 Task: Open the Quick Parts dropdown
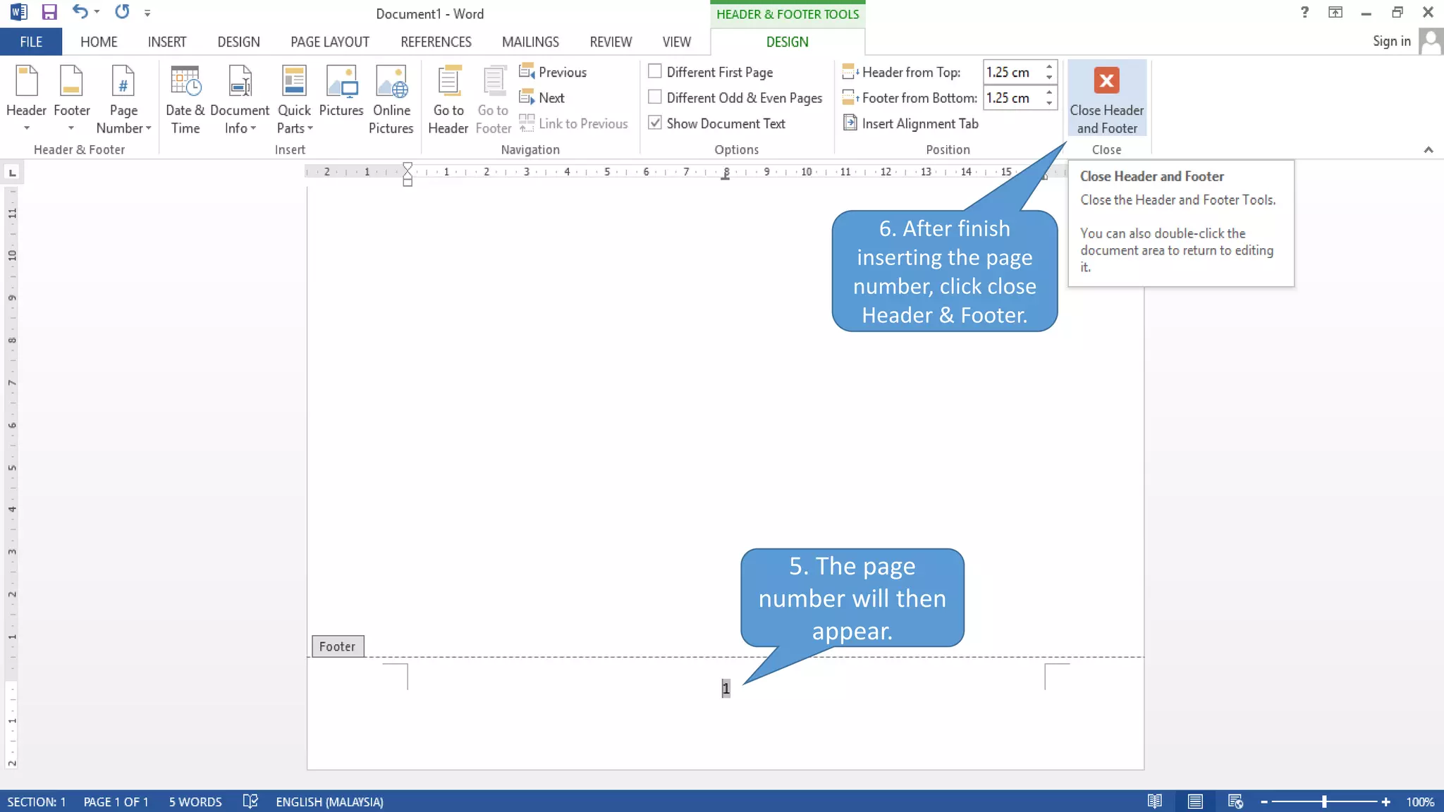tap(294, 99)
